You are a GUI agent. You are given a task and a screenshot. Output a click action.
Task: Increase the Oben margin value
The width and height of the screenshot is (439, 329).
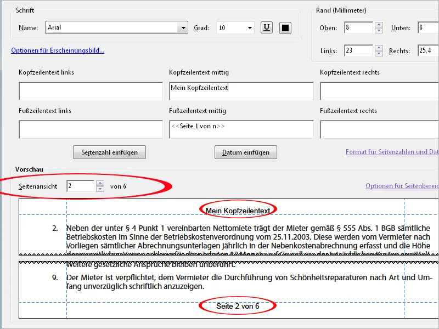(379, 25)
